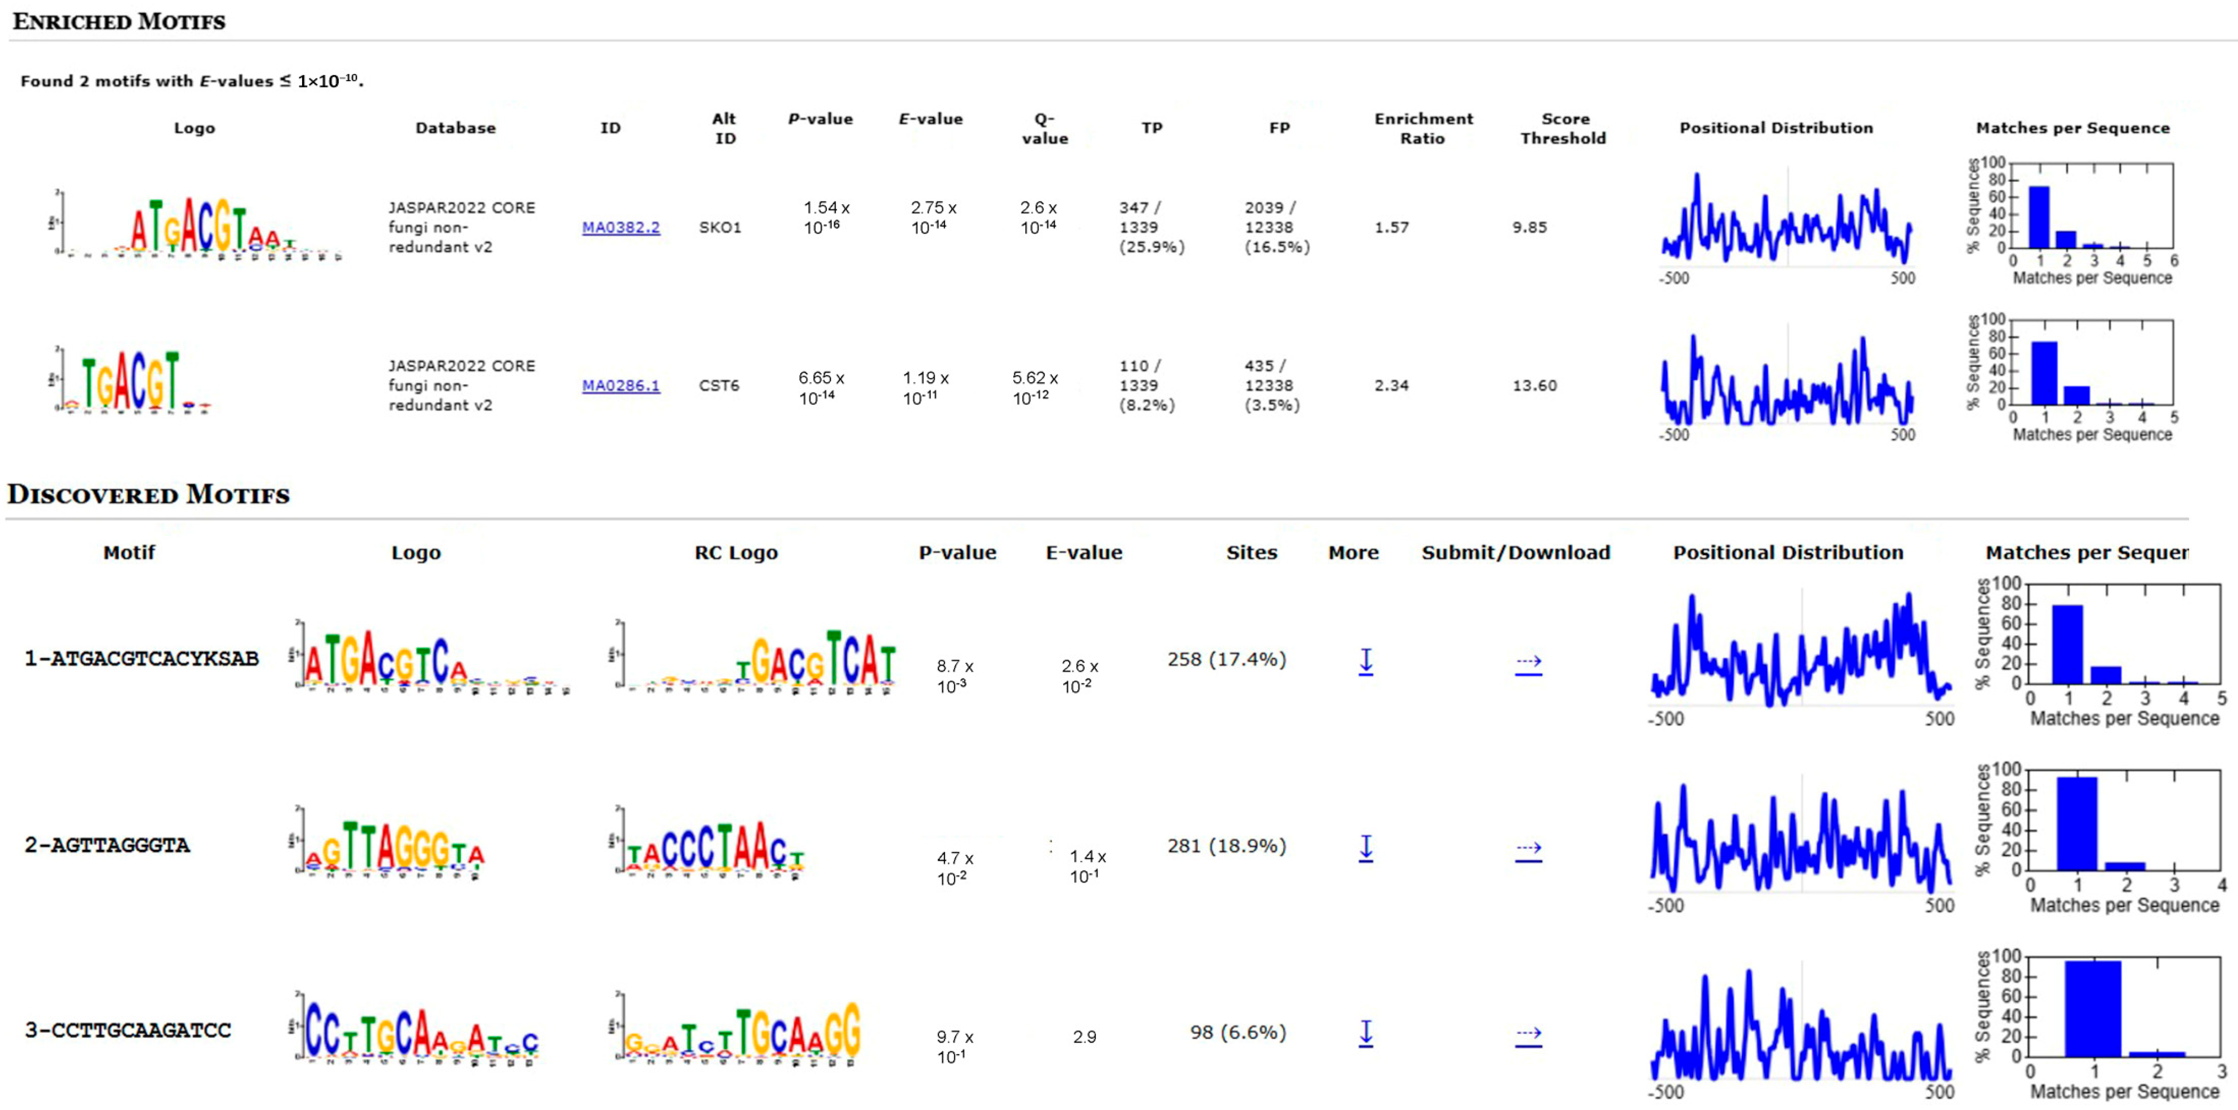This screenshot has height=1110, width=2238.
Task: Click Submit/Download arrow for motif 1-ATGACGTCACYKSAB
Action: pos(1528,663)
